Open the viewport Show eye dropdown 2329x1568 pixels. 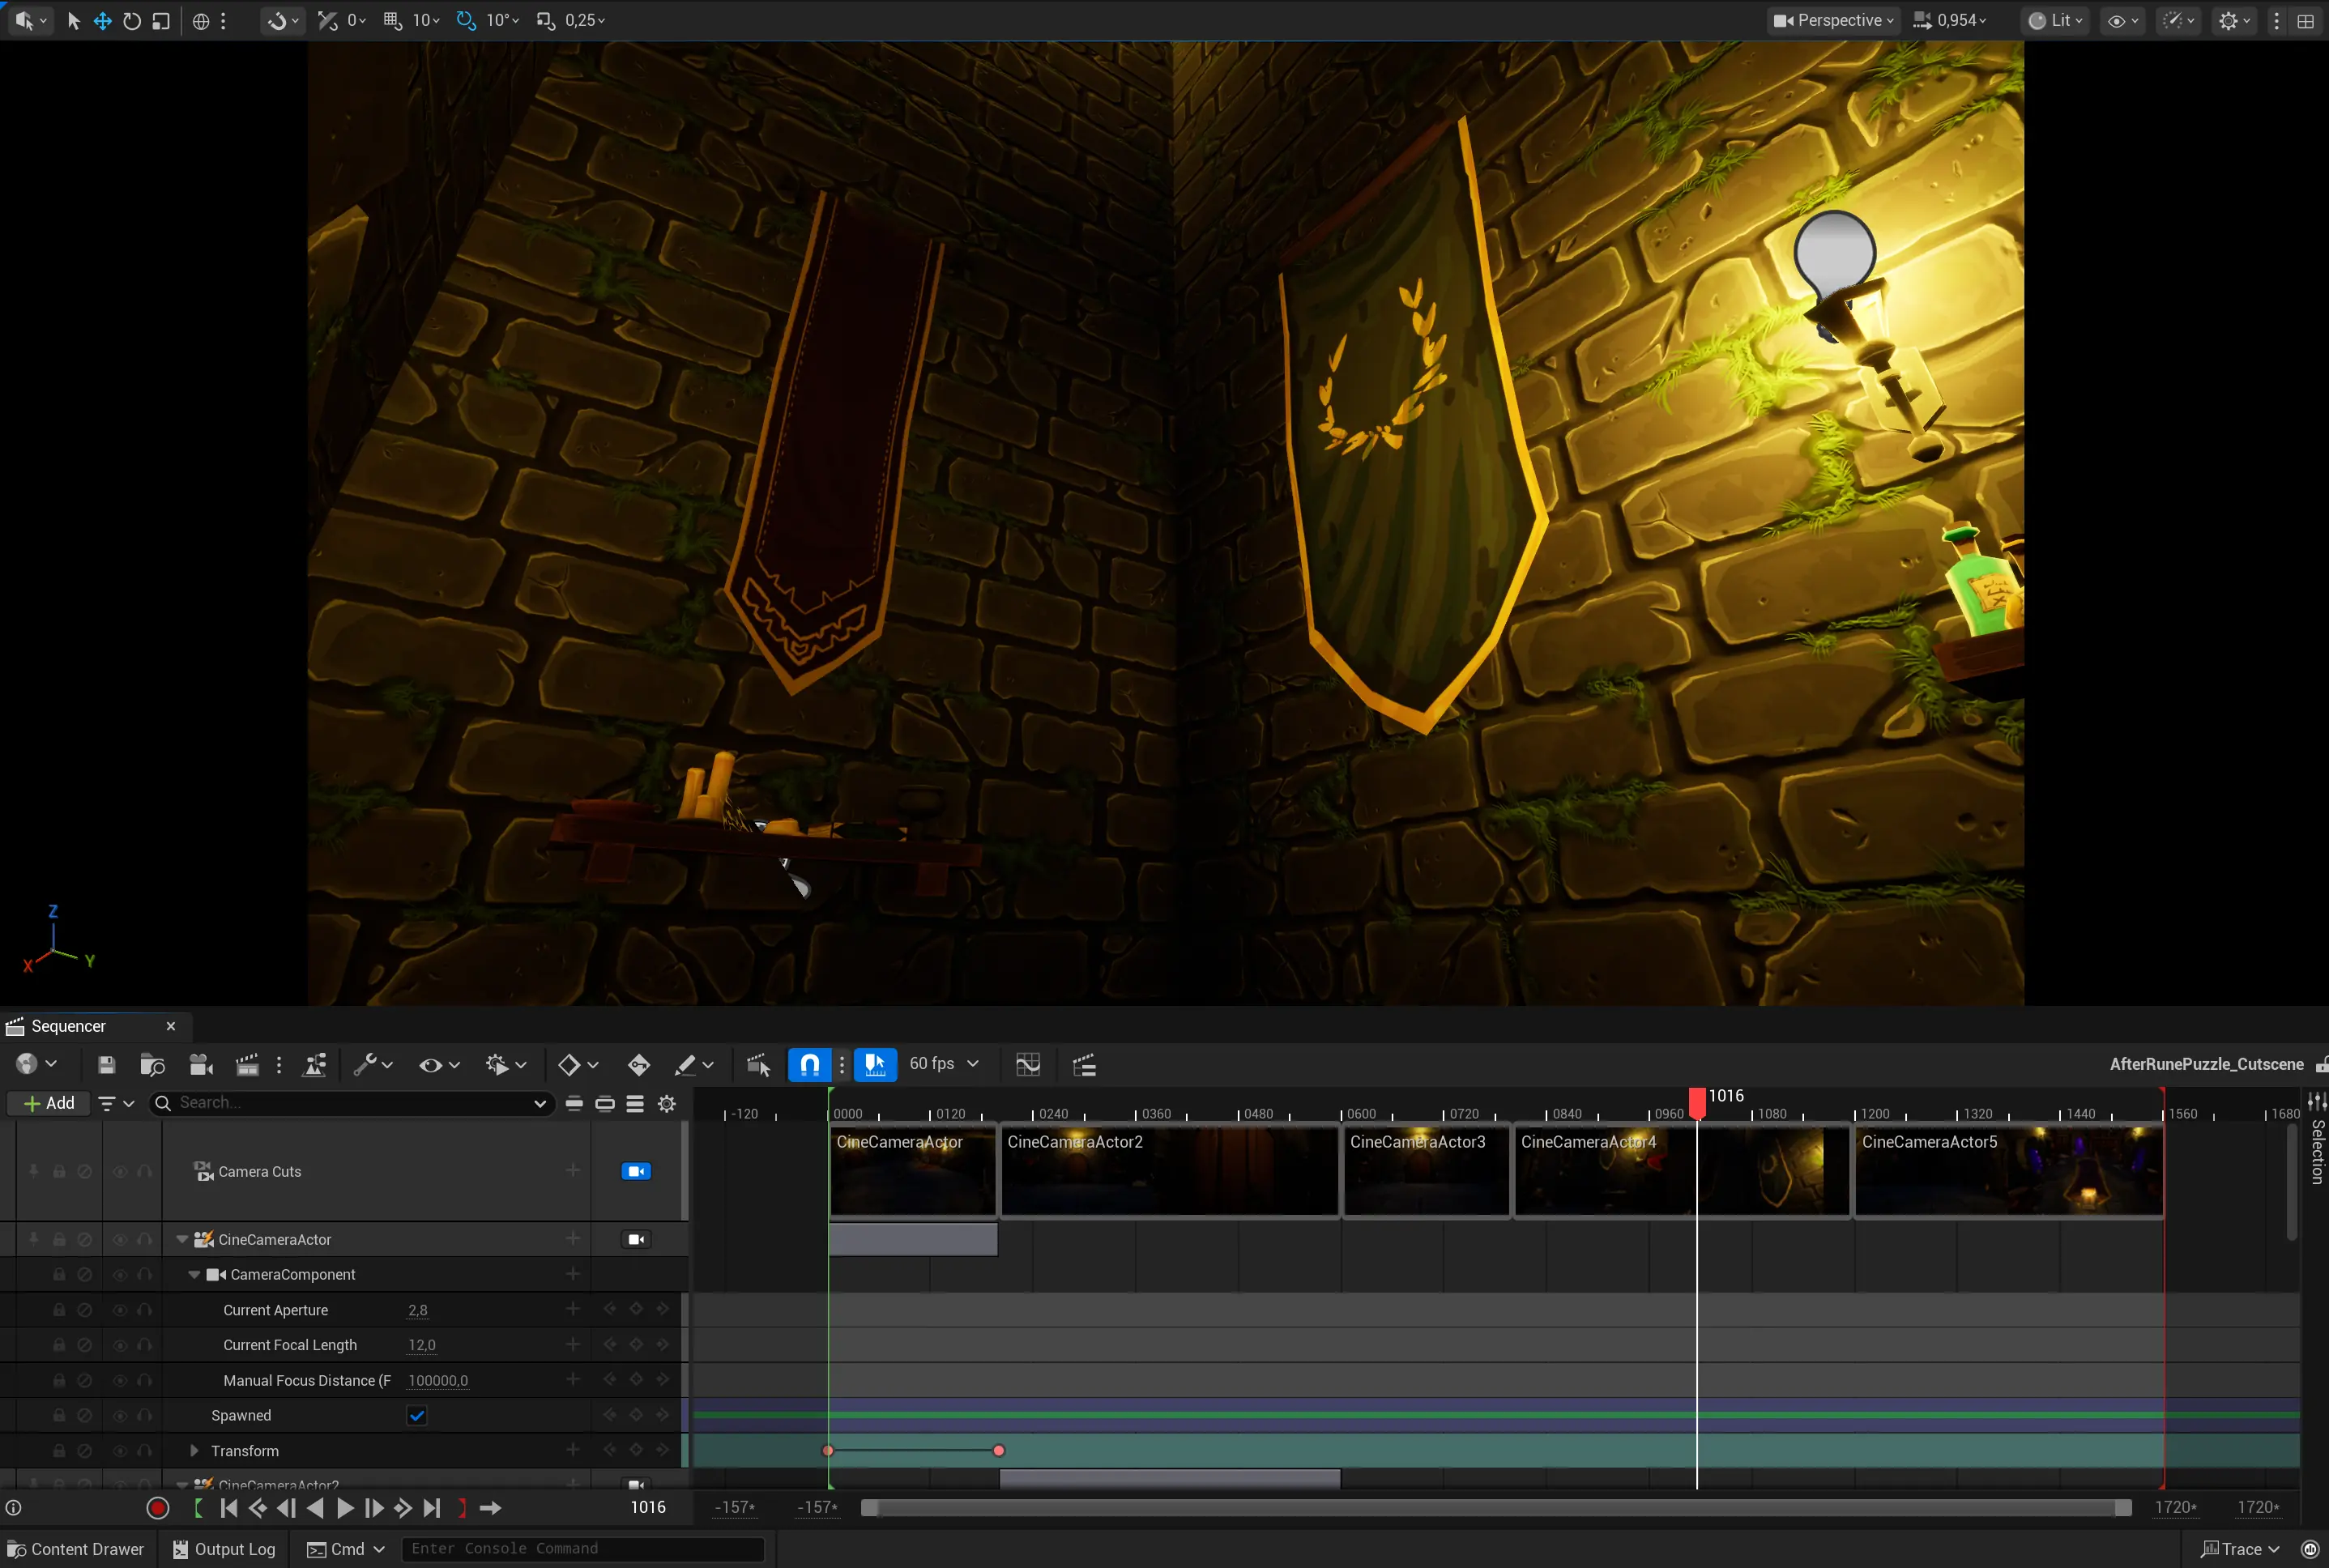point(2123,20)
